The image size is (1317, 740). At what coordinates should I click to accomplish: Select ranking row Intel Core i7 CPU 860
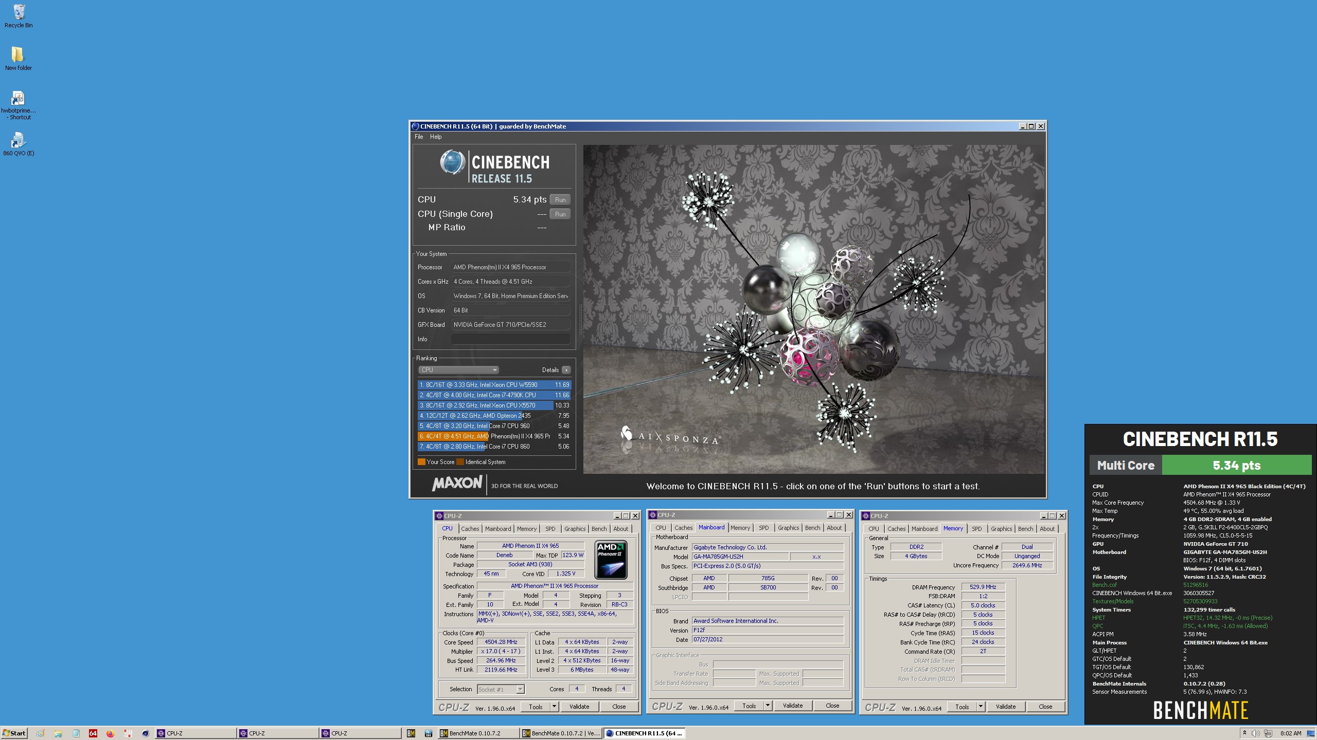(494, 447)
